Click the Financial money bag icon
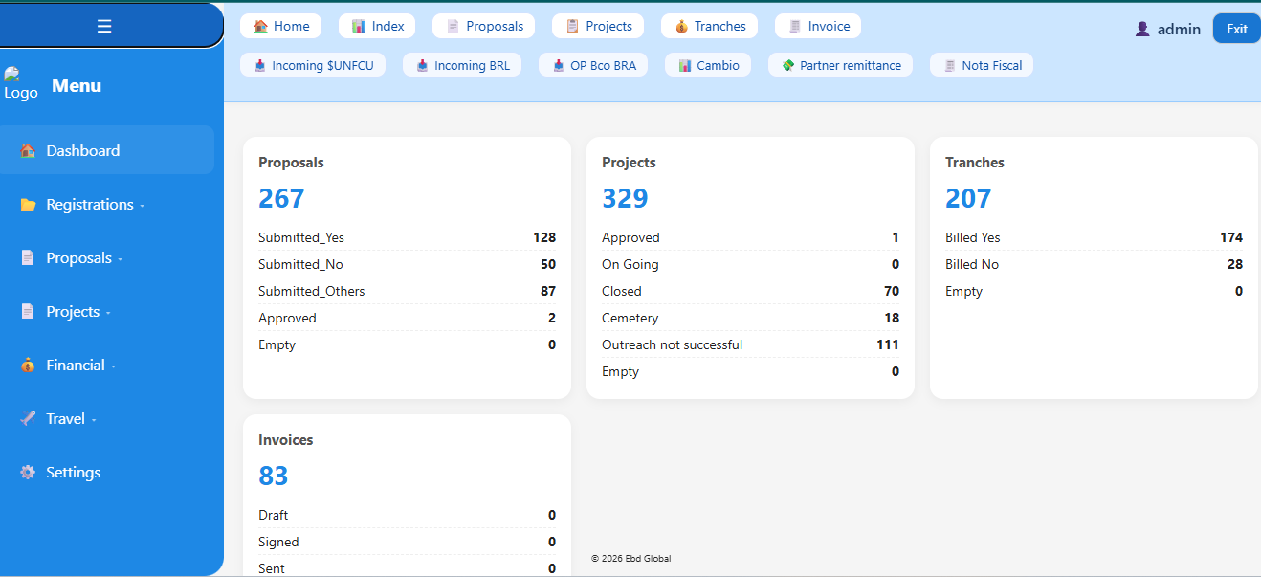This screenshot has height=577, width=1261. click(28, 366)
